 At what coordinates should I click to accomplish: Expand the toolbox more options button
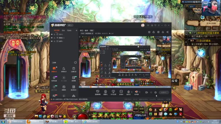(x=75, y=63)
